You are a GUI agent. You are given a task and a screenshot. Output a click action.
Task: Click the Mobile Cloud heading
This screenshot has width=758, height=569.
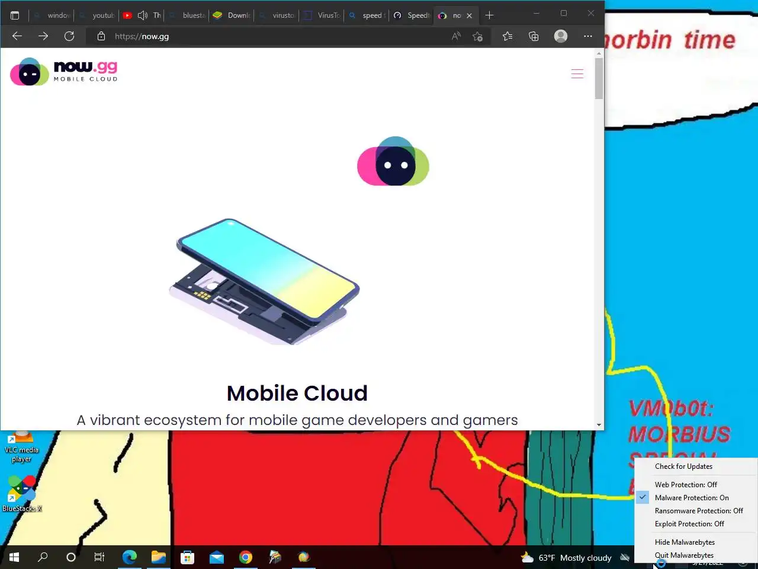[297, 394]
